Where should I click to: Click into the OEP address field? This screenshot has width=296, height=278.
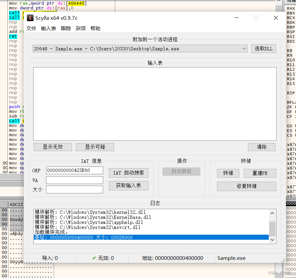click(x=75, y=170)
